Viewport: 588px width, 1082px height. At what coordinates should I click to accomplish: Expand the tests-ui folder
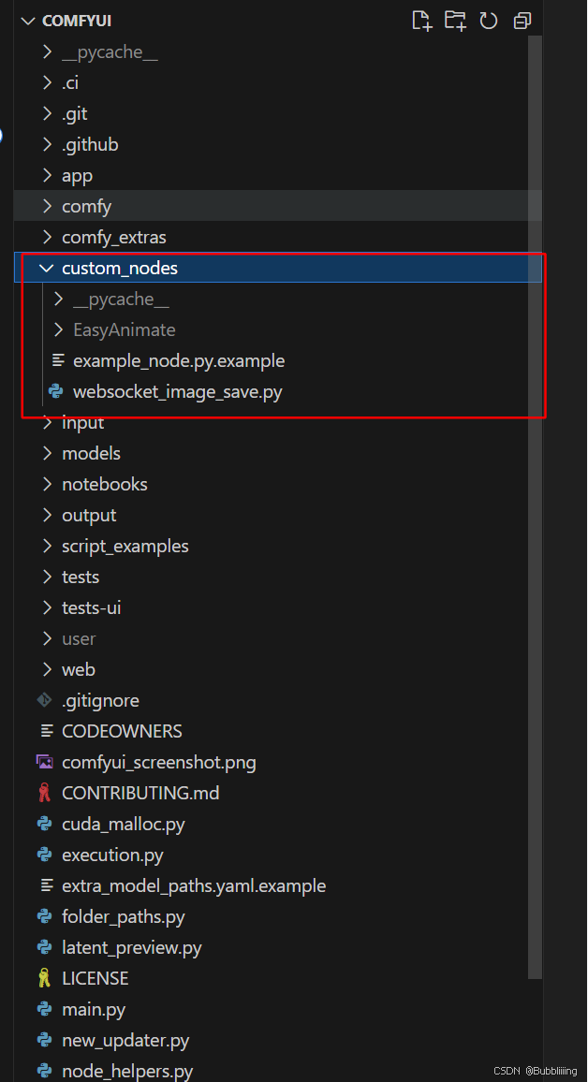click(47, 607)
